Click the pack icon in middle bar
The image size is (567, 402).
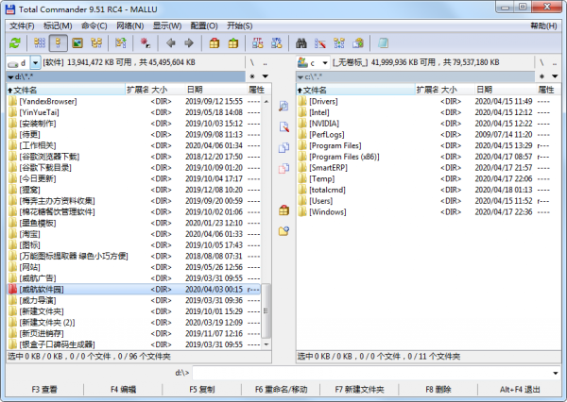coord(283,209)
